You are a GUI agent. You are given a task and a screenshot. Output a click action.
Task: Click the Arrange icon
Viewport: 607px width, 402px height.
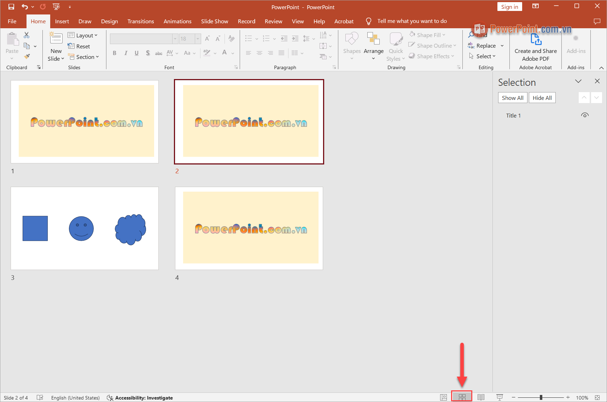[x=373, y=38]
